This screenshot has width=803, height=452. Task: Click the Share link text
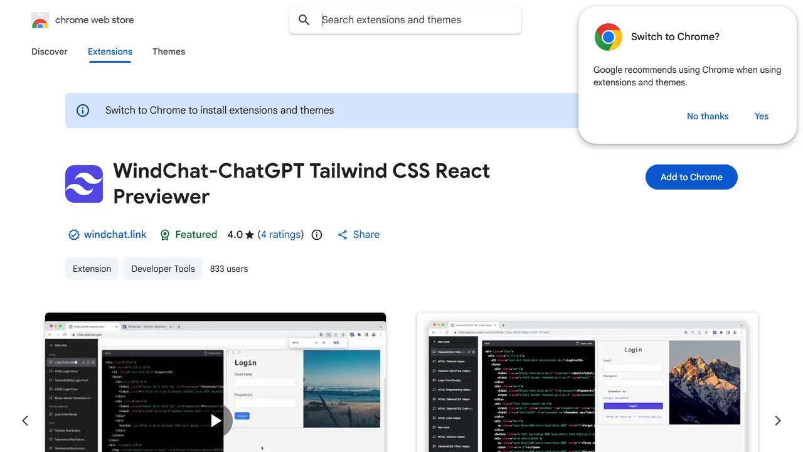(366, 235)
